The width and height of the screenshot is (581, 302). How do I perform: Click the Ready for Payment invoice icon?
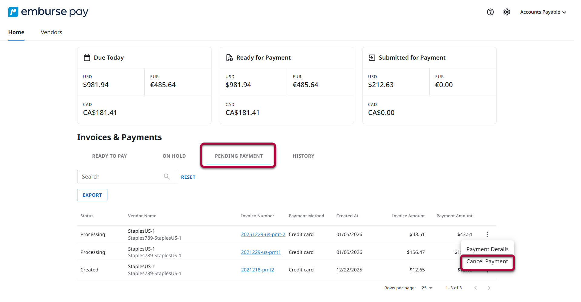pos(229,57)
